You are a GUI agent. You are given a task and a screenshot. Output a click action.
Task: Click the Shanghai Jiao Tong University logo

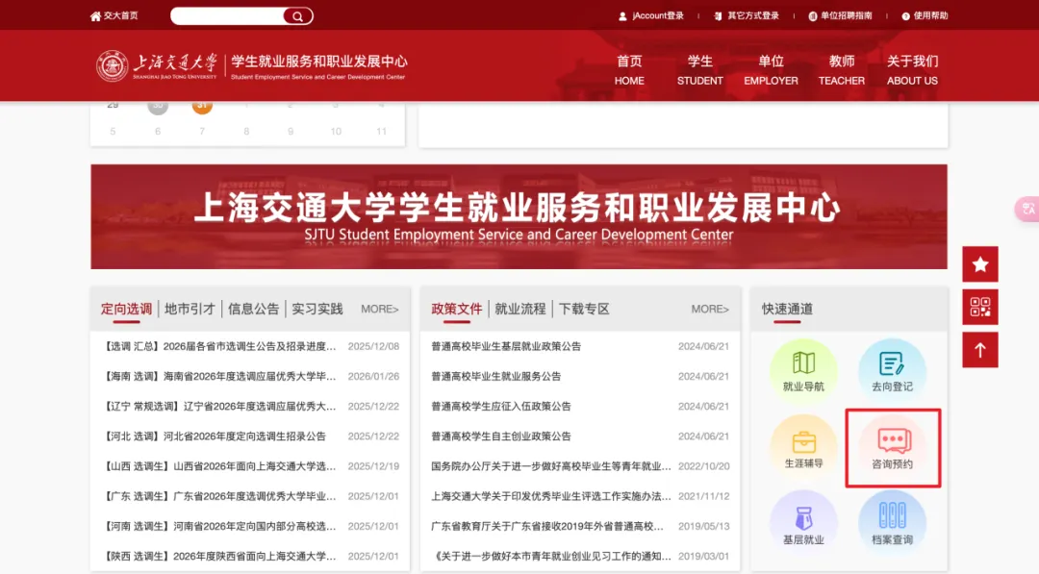(x=157, y=66)
